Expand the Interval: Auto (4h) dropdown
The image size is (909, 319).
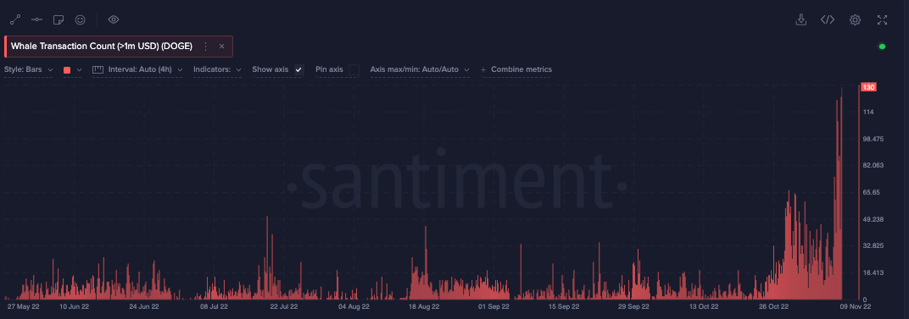point(138,69)
